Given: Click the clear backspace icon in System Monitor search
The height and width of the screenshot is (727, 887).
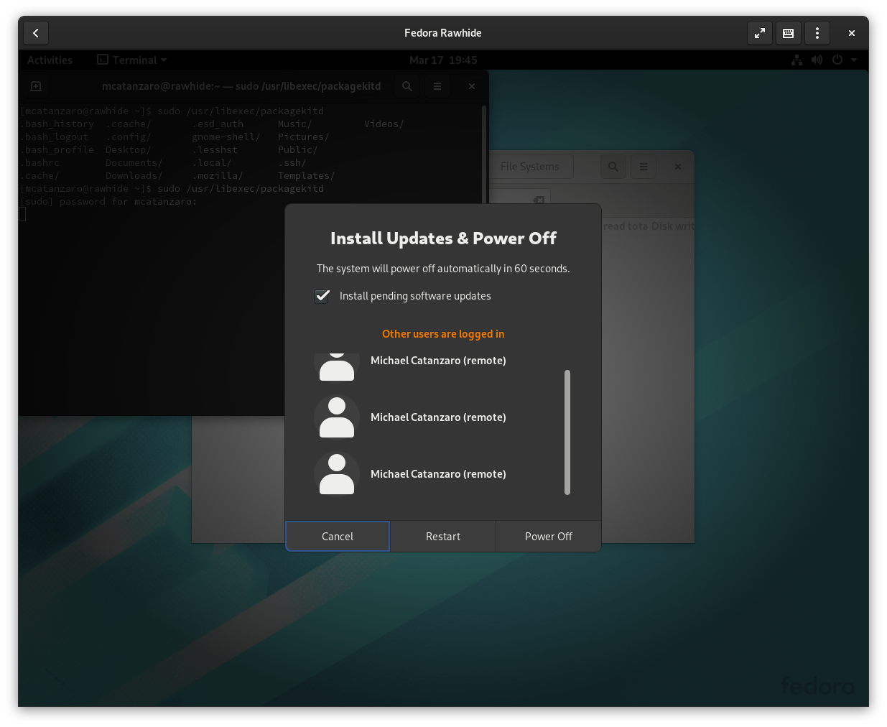Looking at the screenshot, I should [539, 200].
